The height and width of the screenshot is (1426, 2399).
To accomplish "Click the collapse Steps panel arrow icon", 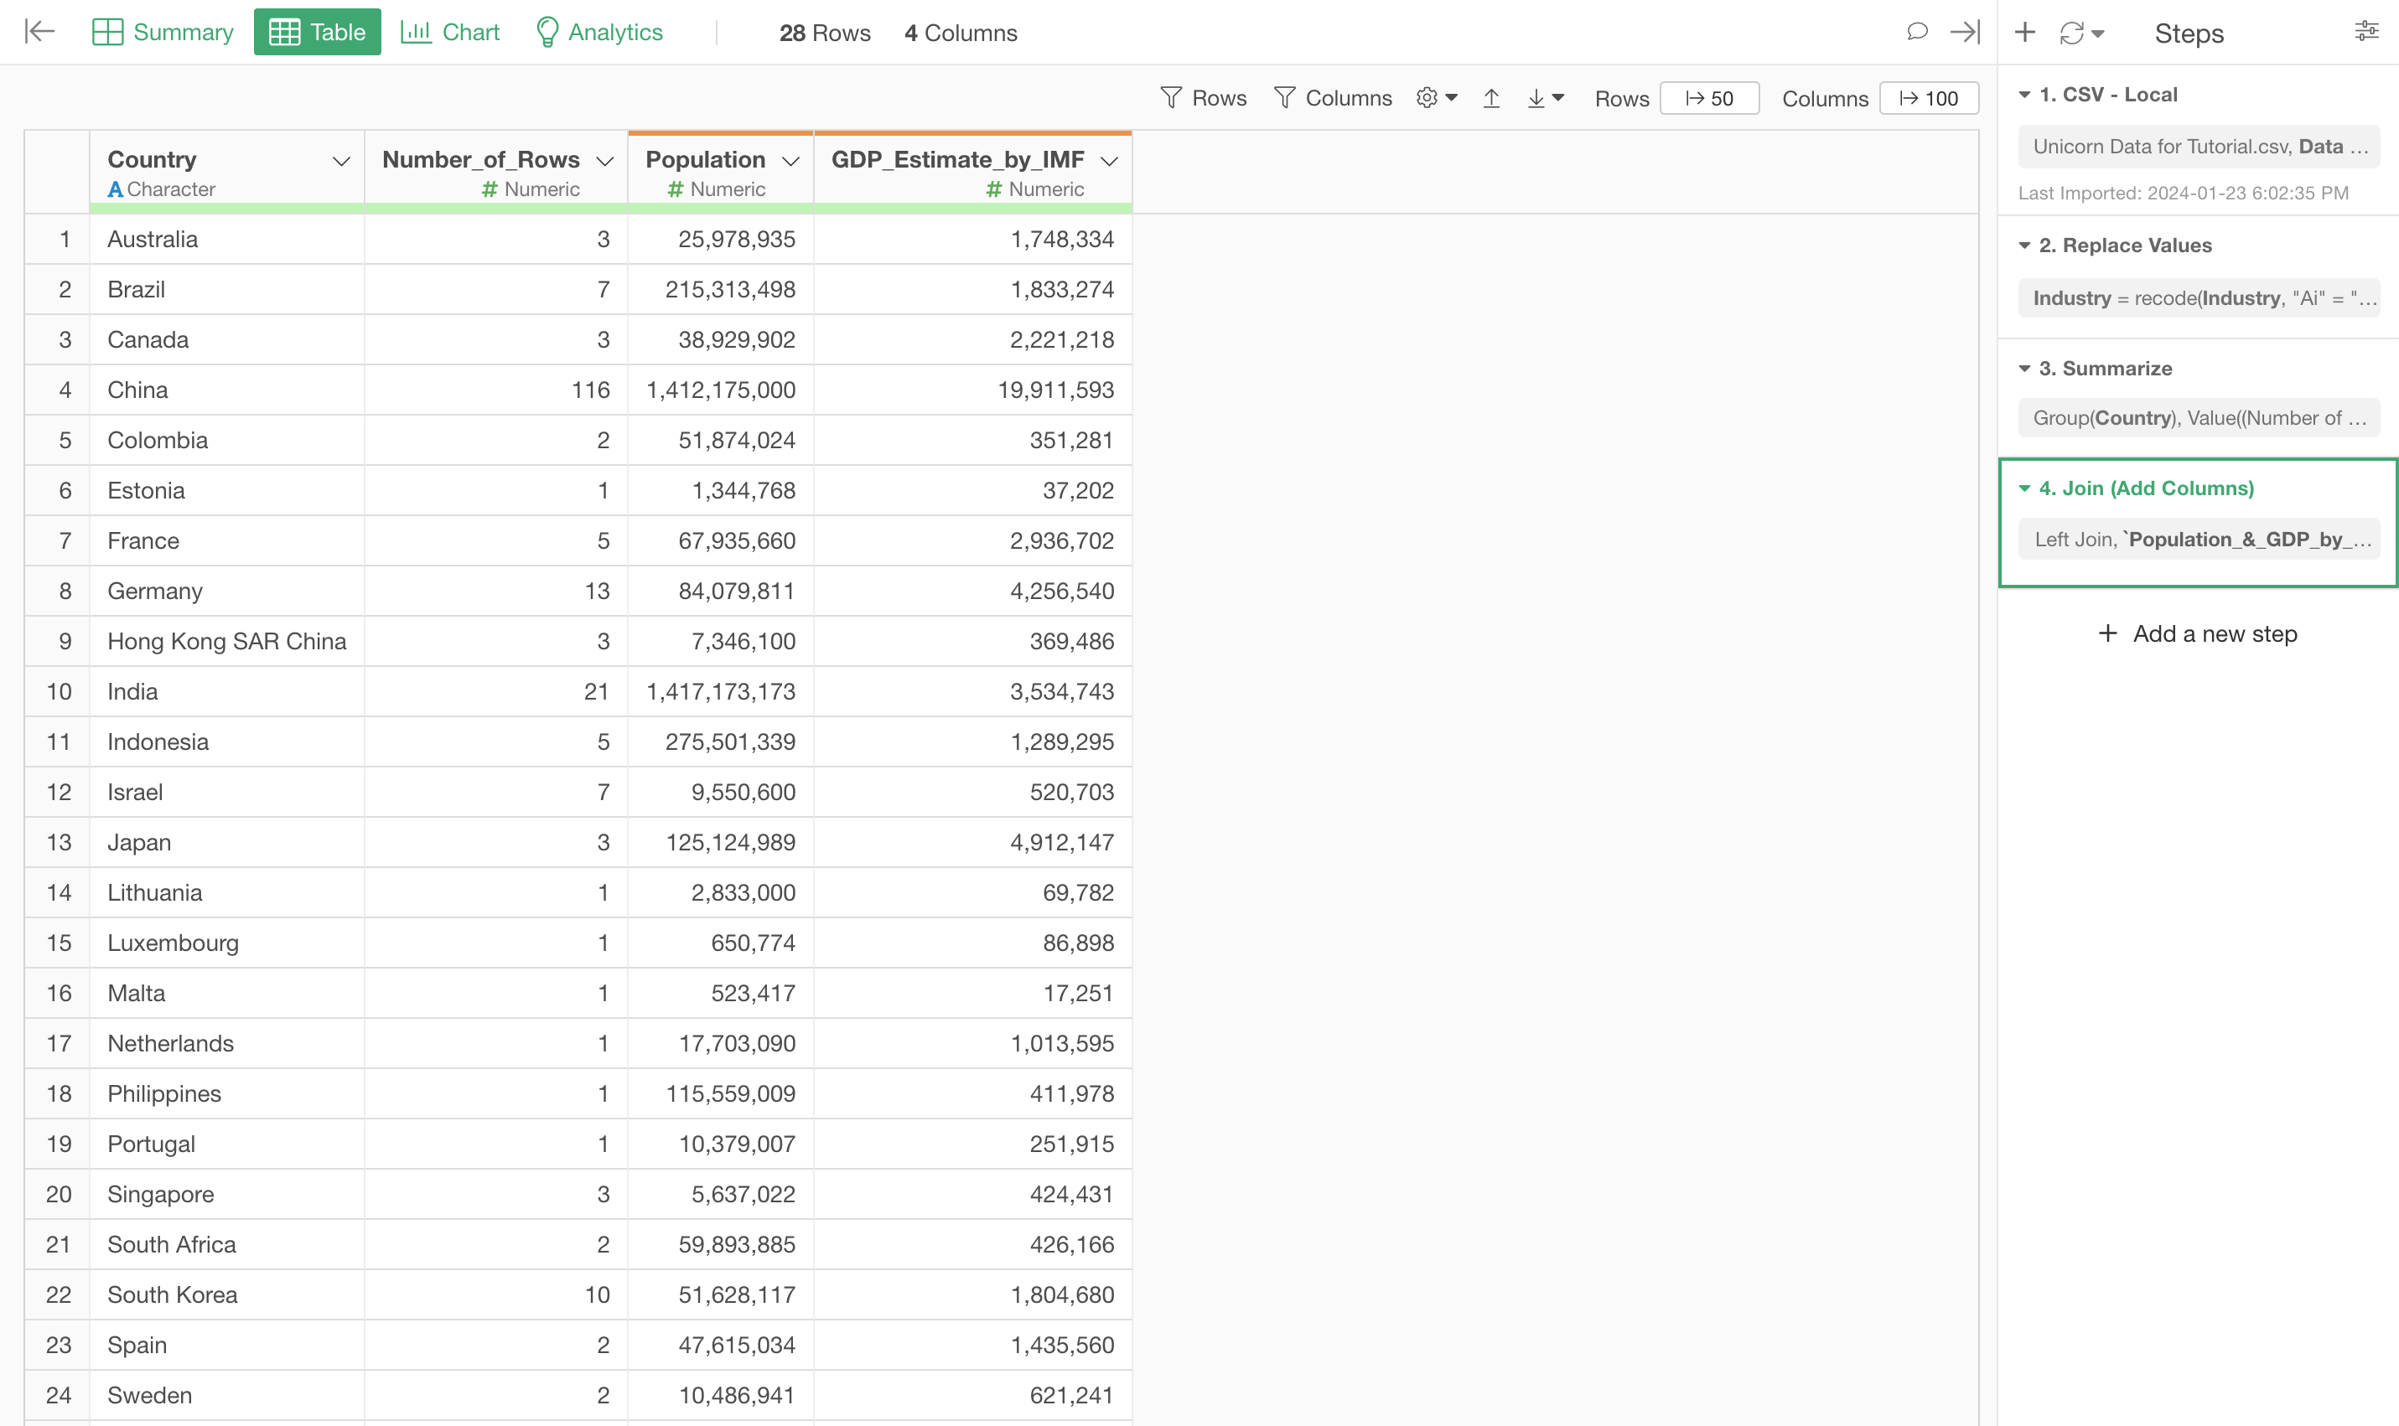I will coord(1965,32).
